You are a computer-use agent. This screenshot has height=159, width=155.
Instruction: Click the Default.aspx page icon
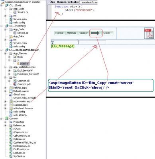coord(11,88)
